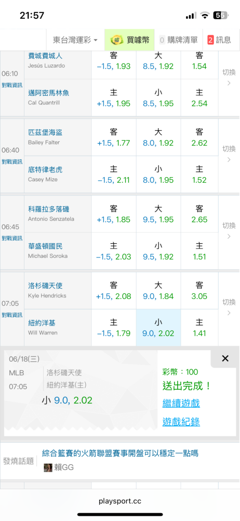Select 主 1.41 Yankees moneyline
Screen dimensions: 240x521
pos(199,328)
